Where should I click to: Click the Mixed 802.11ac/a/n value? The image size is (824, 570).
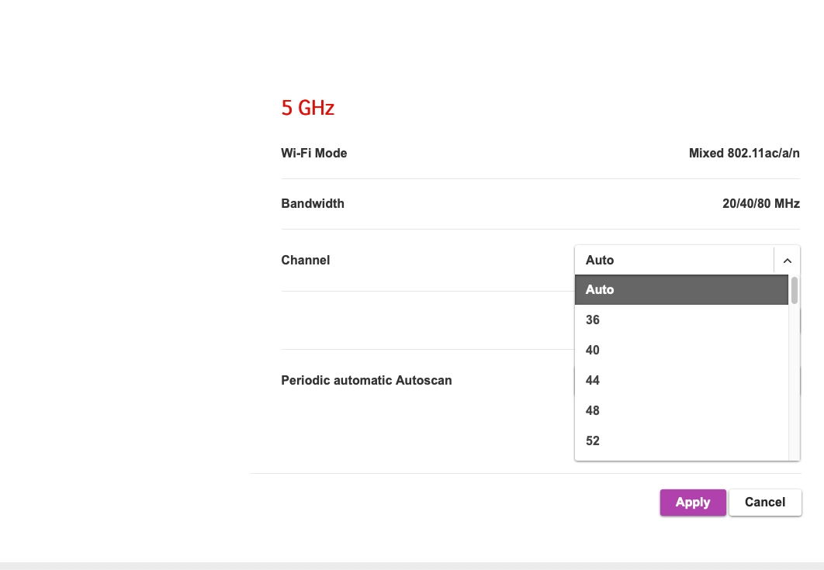744,154
